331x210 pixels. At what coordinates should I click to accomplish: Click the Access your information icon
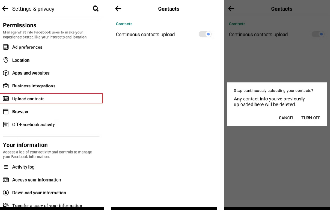pyautogui.click(x=6, y=180)
